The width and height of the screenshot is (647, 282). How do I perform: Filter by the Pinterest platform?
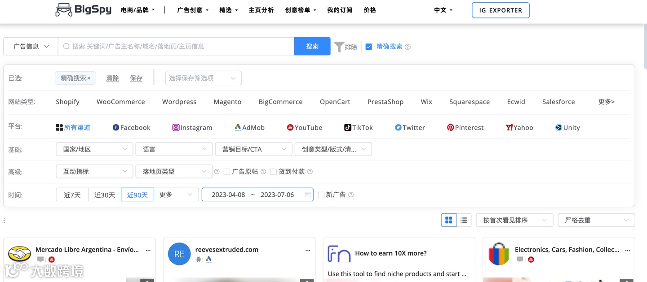tap(465, 127)
